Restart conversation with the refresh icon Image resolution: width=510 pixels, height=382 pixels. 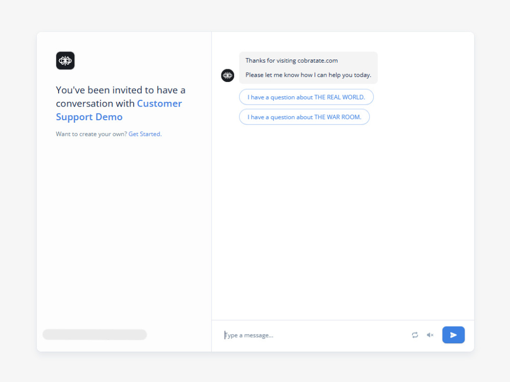pos(415,335)
